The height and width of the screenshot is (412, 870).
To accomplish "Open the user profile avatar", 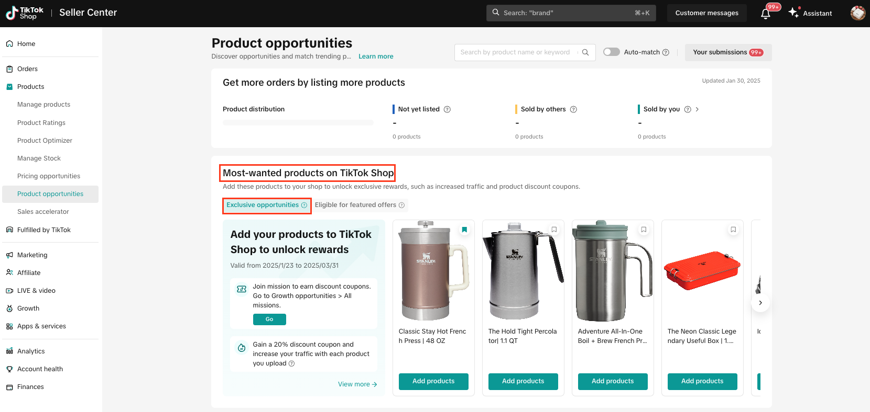I will [x=857, y=13].
